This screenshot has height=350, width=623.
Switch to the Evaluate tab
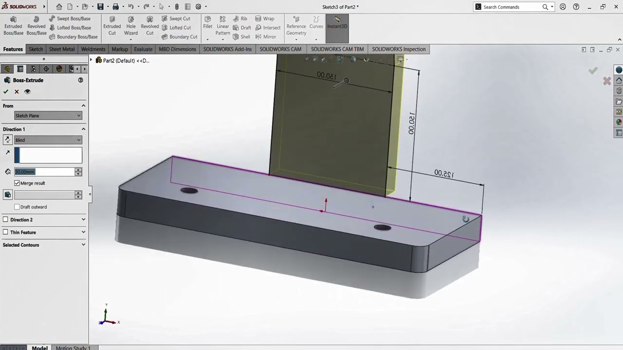point(143,49)
